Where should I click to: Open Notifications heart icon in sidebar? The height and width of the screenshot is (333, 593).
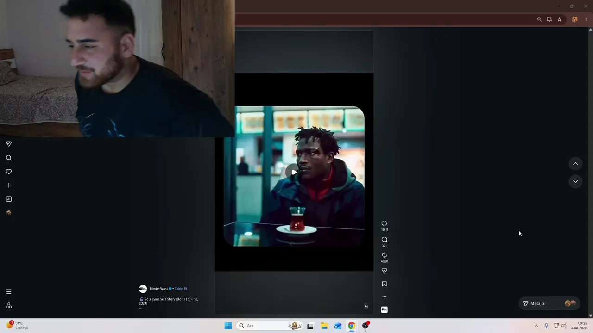pyautogui.click(x=9, y=172)
